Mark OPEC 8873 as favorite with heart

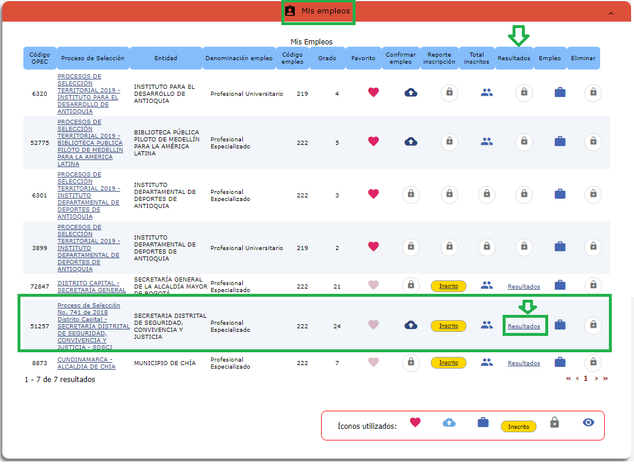(x=374, y=362)
